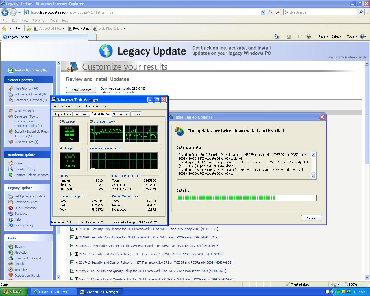Viewport: 370px width, 296px height.
Task: Open Task Manager Options menu
Action: click(66, 106)
